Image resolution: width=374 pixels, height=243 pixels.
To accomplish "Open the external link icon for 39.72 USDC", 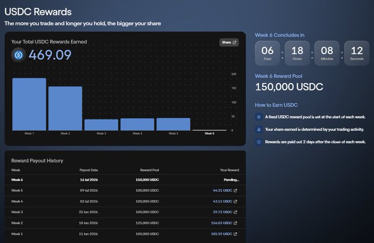I will pyautogui.click(x=235, y=212).
